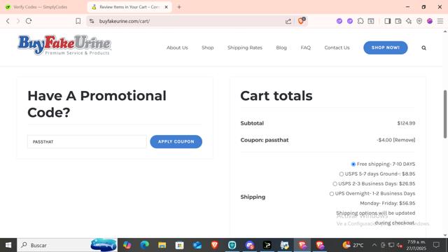The height and width of the screenshot is (252, 448).
Task: Open the Brave VPN shield icon
Action: tap(419, 21)
